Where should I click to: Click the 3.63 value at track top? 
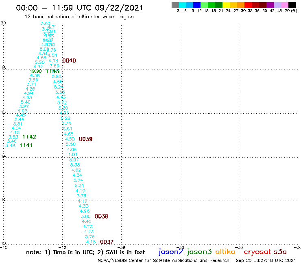46,24
